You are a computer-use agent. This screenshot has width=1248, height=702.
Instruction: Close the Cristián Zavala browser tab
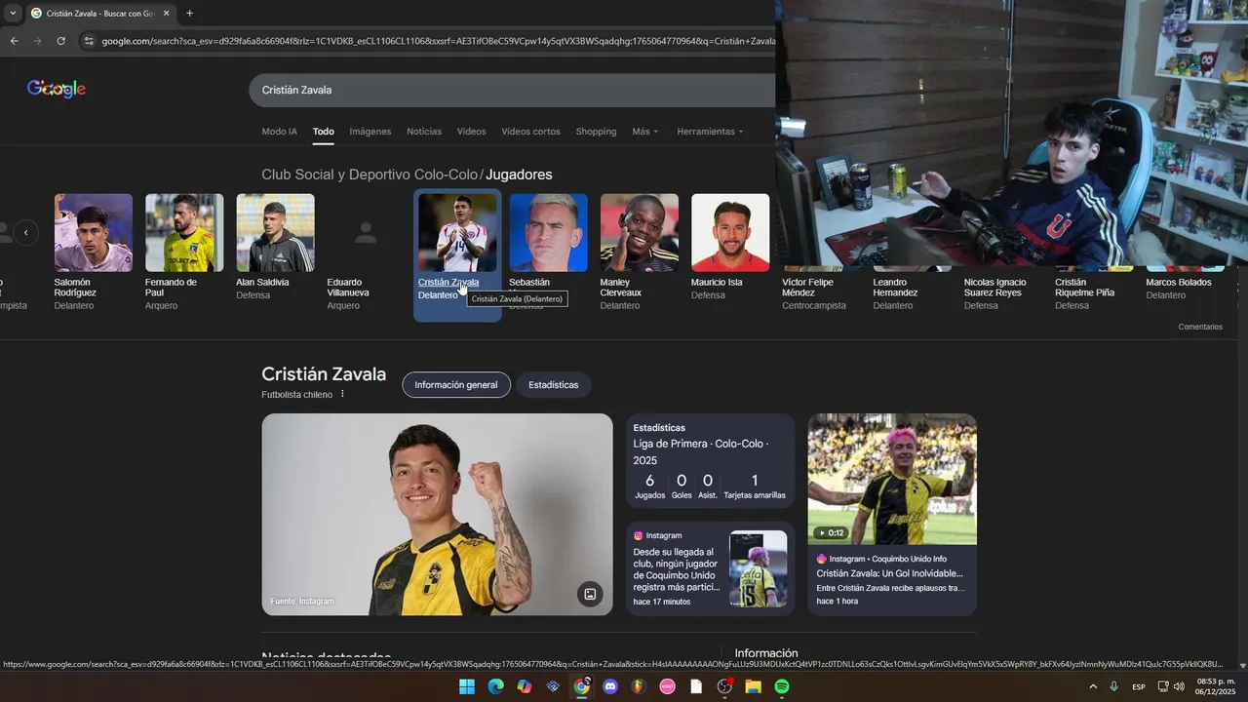(x=166, y=14)
